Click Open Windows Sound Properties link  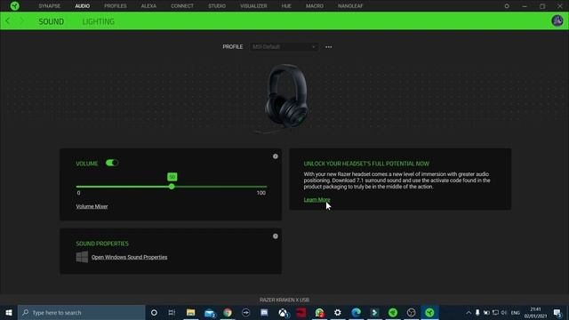click(129, 257)
